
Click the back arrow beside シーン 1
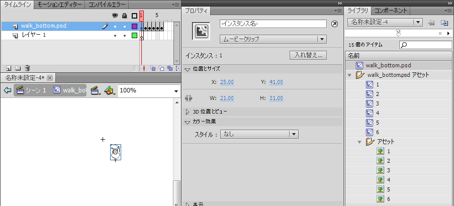7,90
